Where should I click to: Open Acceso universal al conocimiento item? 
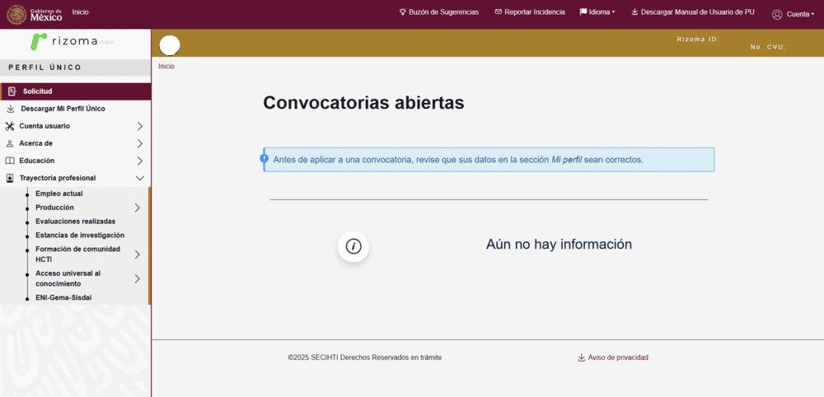(68, 278)
